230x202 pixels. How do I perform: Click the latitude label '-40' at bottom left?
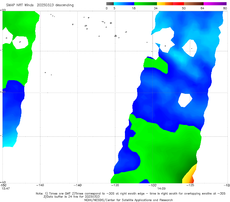3,182
